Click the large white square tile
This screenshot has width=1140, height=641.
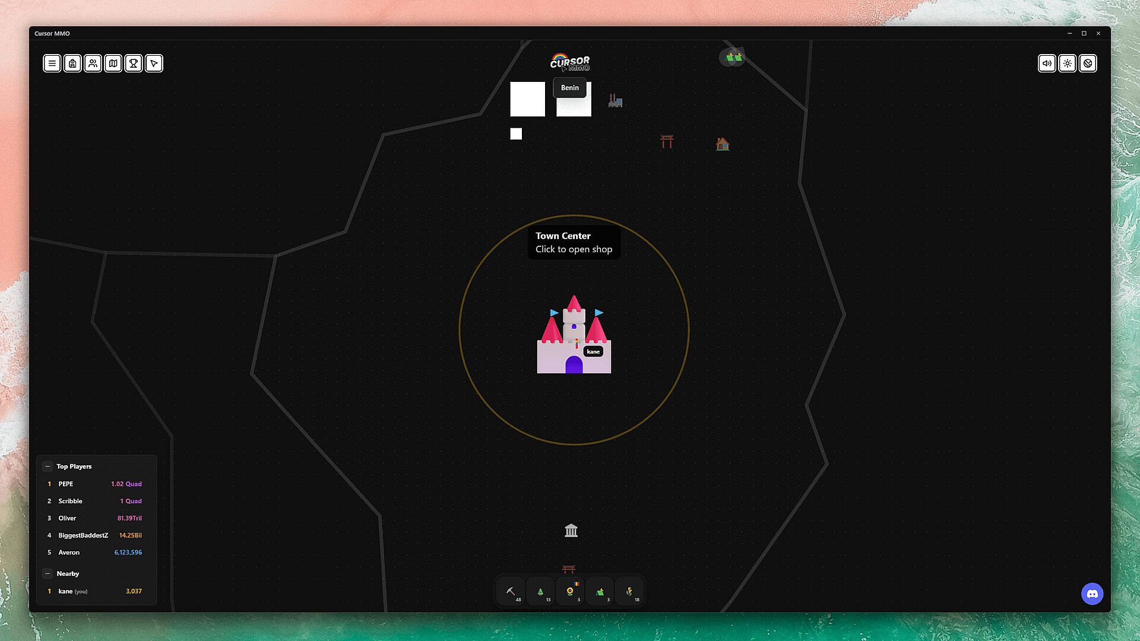coord(527,99)
